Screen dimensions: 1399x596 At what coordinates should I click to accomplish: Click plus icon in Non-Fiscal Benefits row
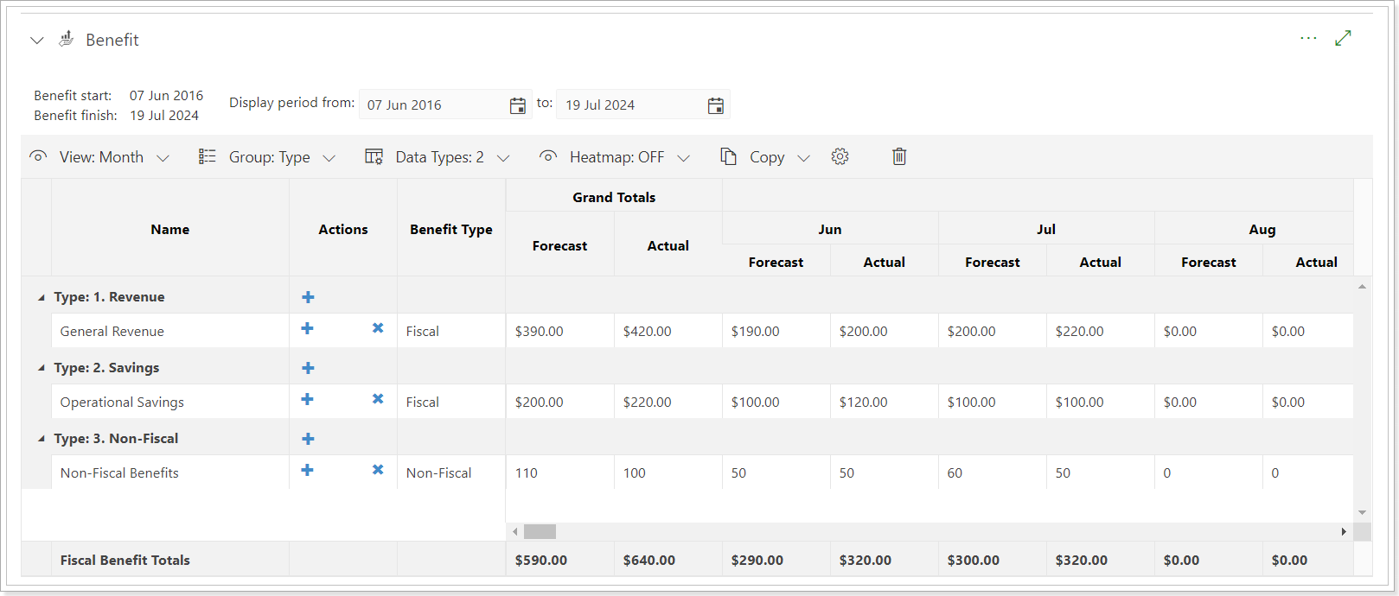click(x=307, y=470)
